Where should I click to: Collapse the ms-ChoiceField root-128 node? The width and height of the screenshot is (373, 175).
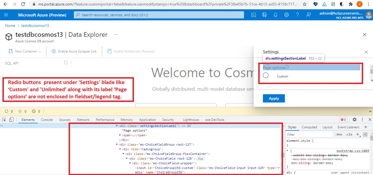(x=127, y=159)
